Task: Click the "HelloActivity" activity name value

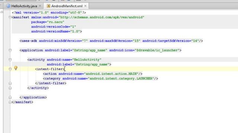Action: [87, 60]
